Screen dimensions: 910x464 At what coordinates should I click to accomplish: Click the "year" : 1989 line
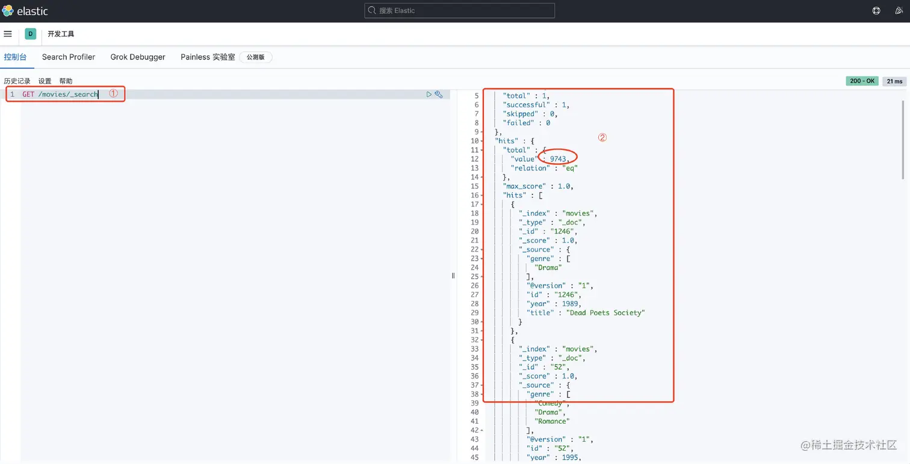tap(554, 303)
